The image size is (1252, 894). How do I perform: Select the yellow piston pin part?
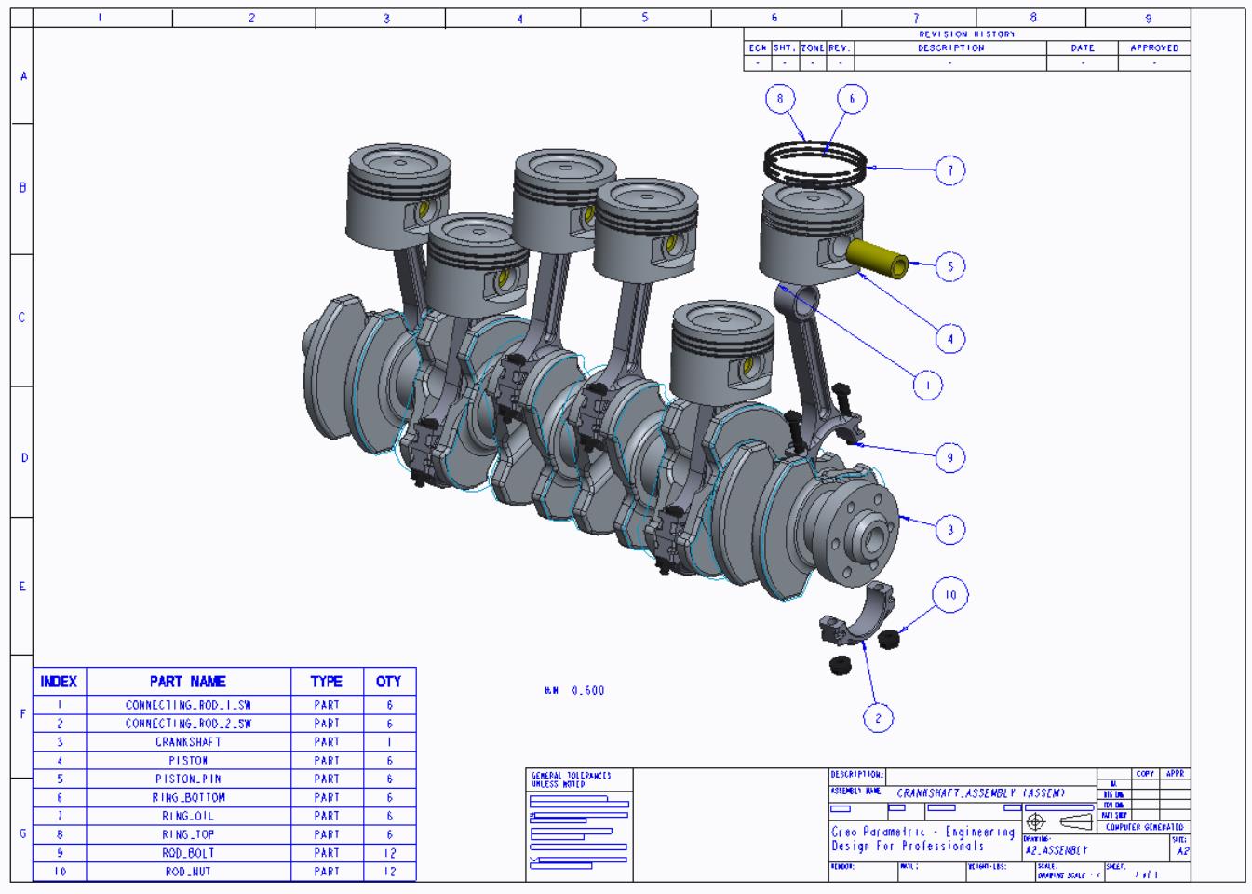pos(879,258)
